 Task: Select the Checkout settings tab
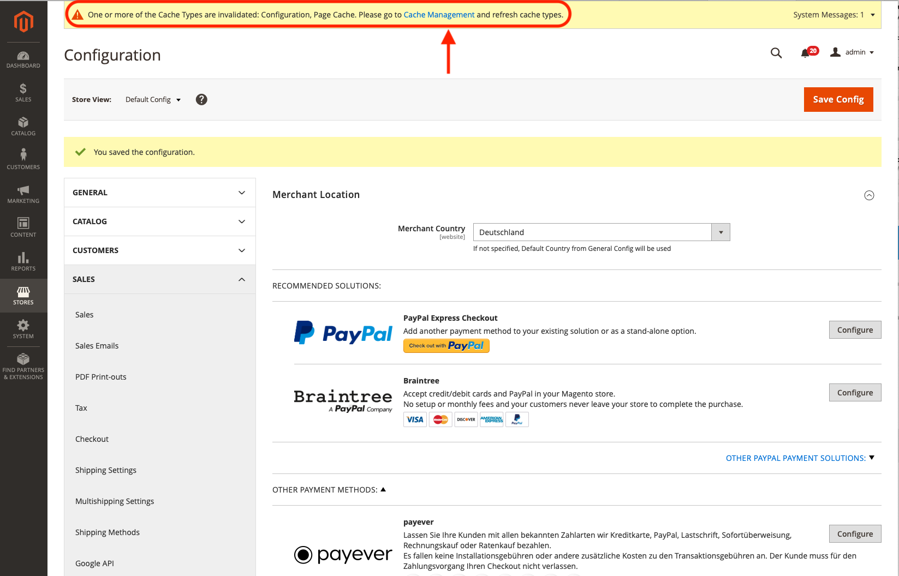tap(92, 439)
